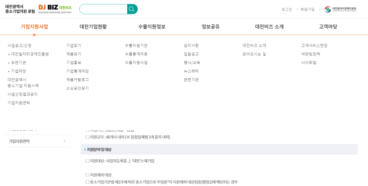Open the Daejeon employment agency logo link
The image size is (368, 186).
click(x=341, y=9)
